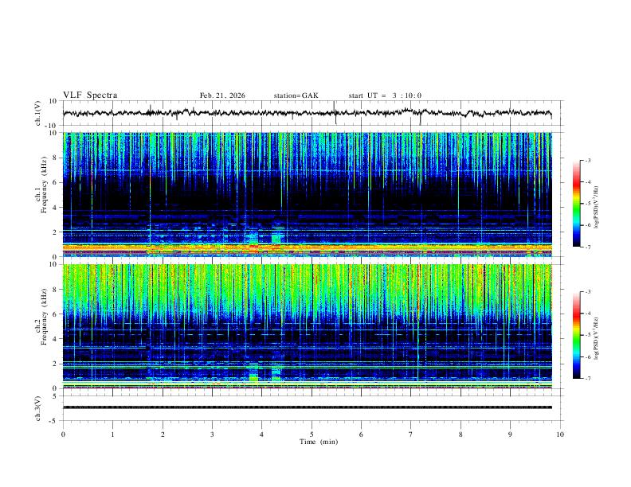Click the '-3' label on ch.1 color bar
Viewport: 631px width, 487px height.
tap(588, 160)
